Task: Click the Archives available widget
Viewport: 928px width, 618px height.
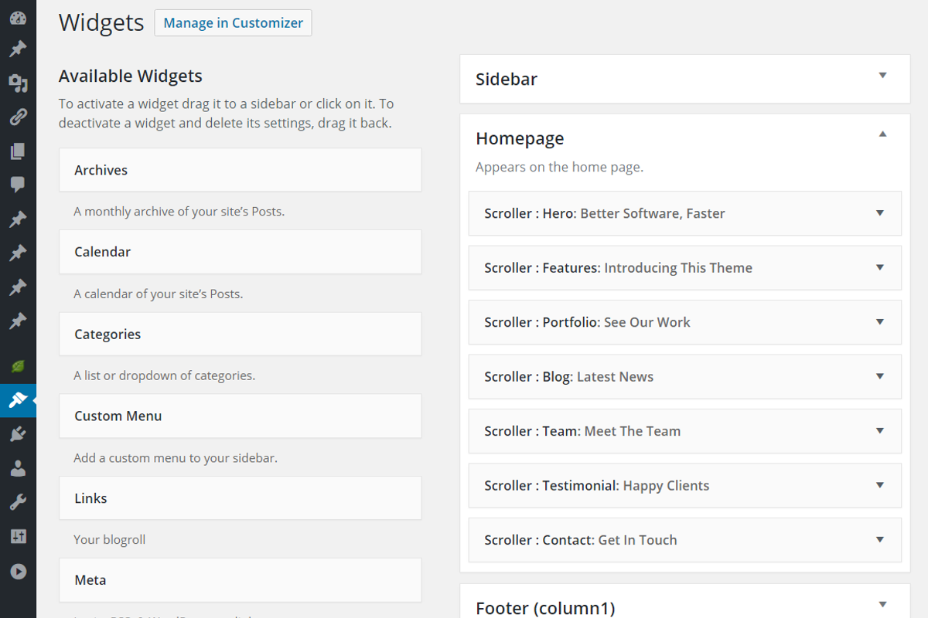Action: pos(241,170)
